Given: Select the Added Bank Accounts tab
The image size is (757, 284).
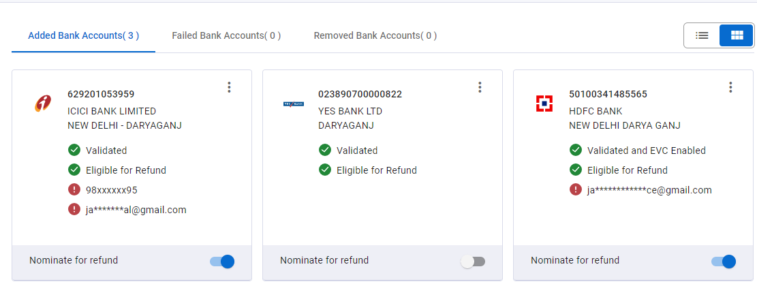Looking at the screenshot, I should pos(84,35).
